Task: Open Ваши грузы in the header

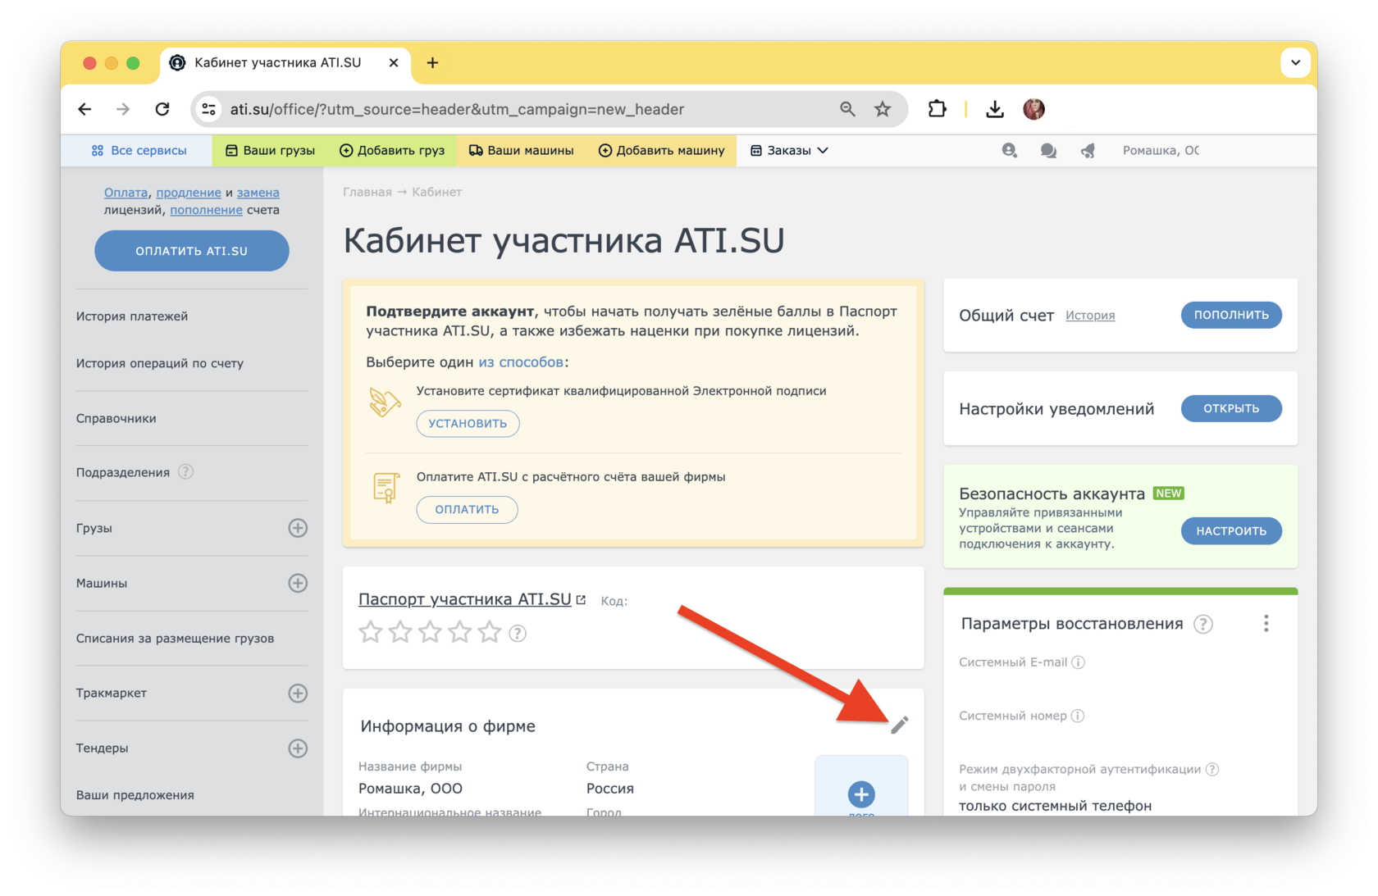Action: [x=270, y=151]
